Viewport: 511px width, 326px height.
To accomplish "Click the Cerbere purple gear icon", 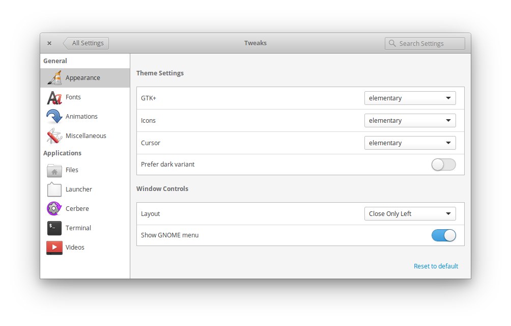I will (x=54, y=209).
